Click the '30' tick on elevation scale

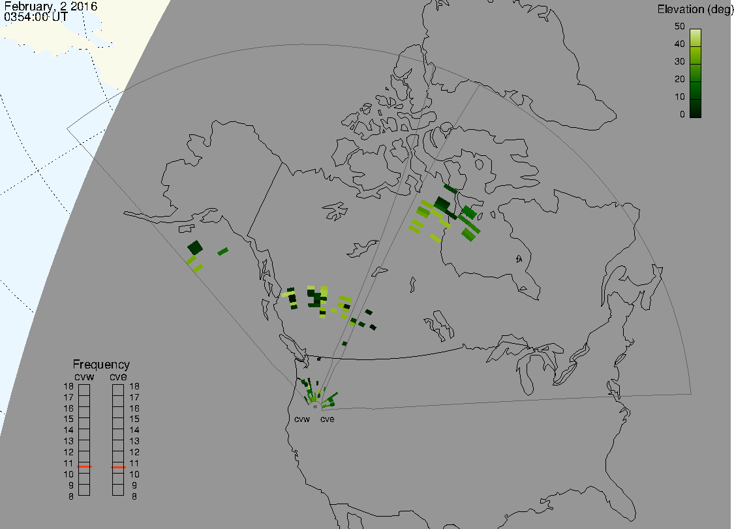click(x=680, y=62)
